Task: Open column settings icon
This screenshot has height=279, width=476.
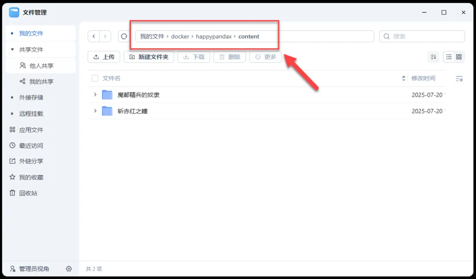Action: pos(459,79)
